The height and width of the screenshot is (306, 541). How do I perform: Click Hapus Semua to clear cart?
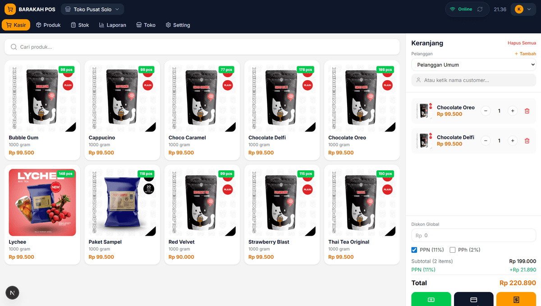pyautogui.click(x=522, y=43)
